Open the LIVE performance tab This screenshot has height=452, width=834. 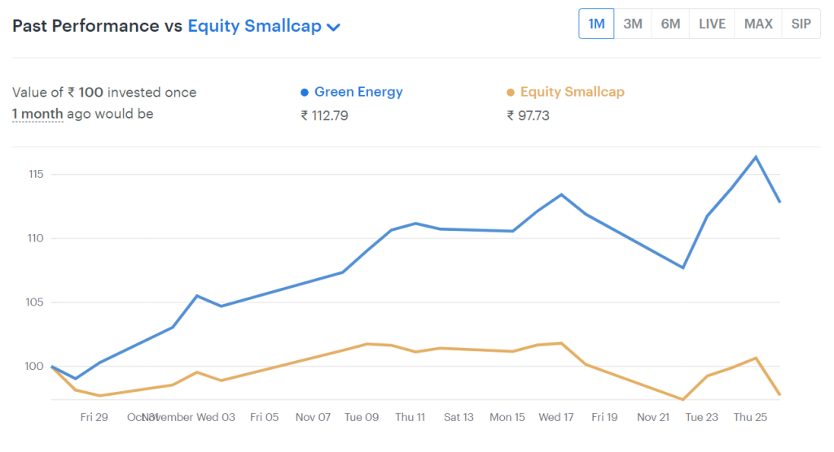click(x=712, y=24)
